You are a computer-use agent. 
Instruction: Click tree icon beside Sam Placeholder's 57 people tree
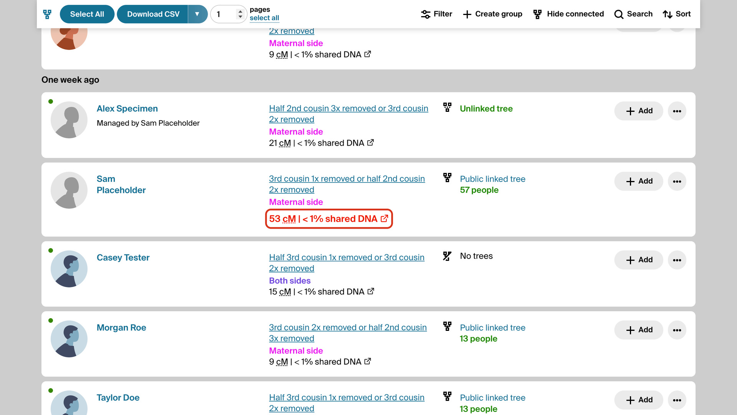447,178
